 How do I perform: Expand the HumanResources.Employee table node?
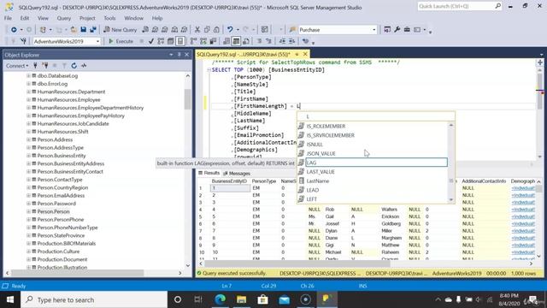tap(28, 100)
